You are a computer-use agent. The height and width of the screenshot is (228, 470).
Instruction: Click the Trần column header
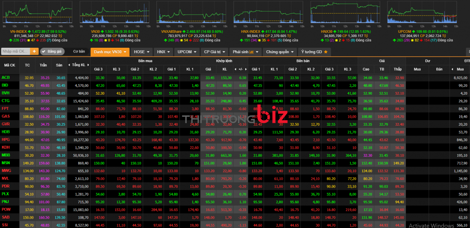pyautogui.click(x=43, y=65)
